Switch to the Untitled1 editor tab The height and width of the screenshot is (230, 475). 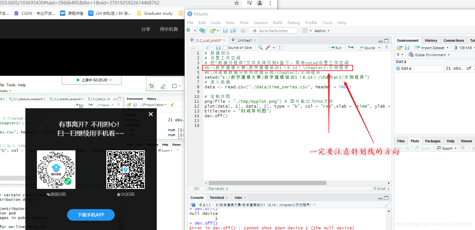click(x=245, y=40)
